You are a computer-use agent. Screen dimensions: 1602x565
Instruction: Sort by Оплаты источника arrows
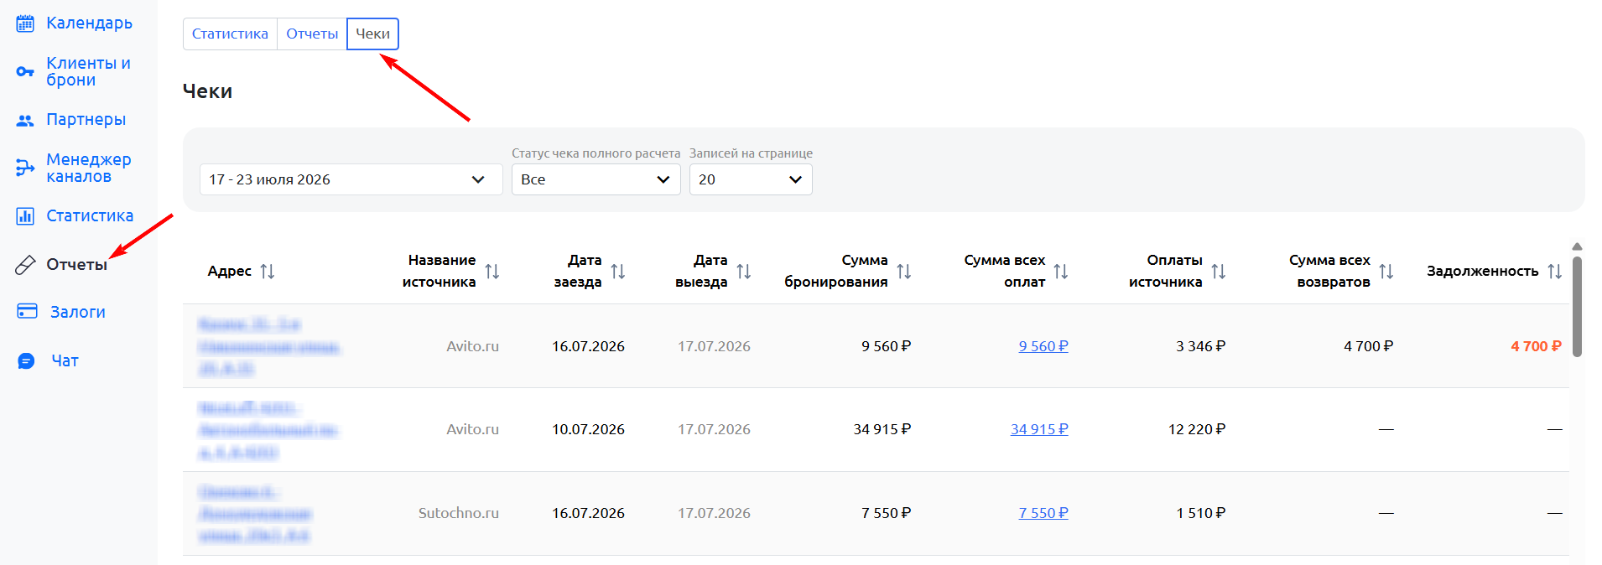pos(1219,271)
